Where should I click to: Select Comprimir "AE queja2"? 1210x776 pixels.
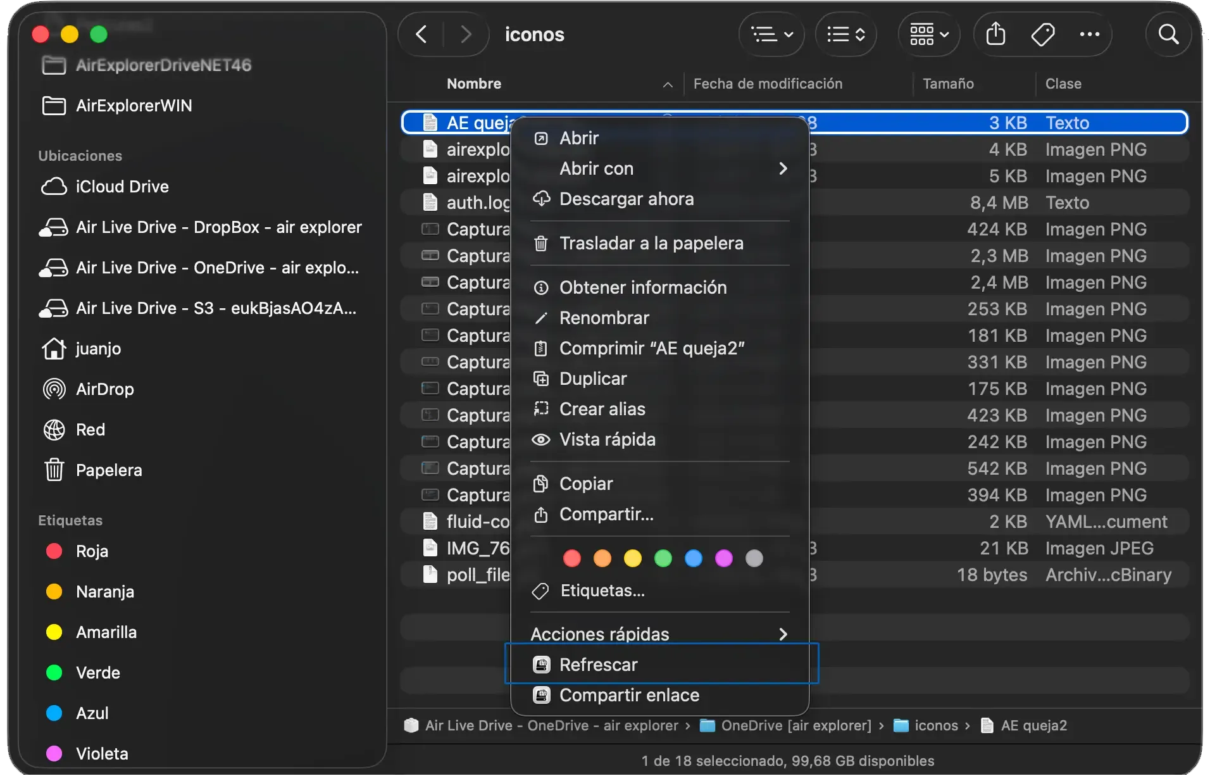point(660,348)
